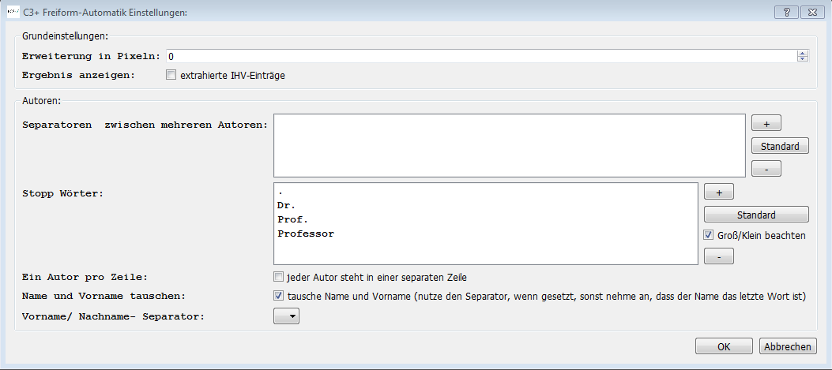Screen dimensions: 832x370
Task: Toggle Groß/Klein beachten checkbox
Action: (x=709, y=235)
